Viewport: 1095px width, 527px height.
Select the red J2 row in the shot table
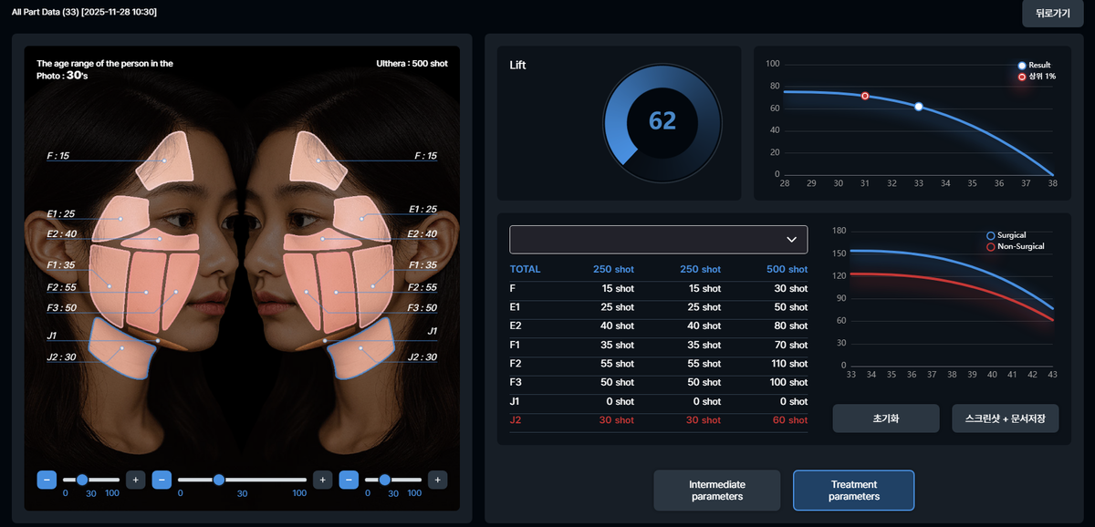[658, 420]
